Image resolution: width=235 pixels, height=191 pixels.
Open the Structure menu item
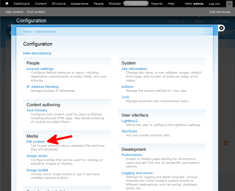coord(59,4)
